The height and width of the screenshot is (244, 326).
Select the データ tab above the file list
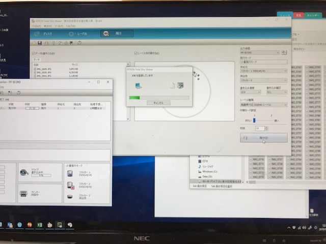coord(37,59)
